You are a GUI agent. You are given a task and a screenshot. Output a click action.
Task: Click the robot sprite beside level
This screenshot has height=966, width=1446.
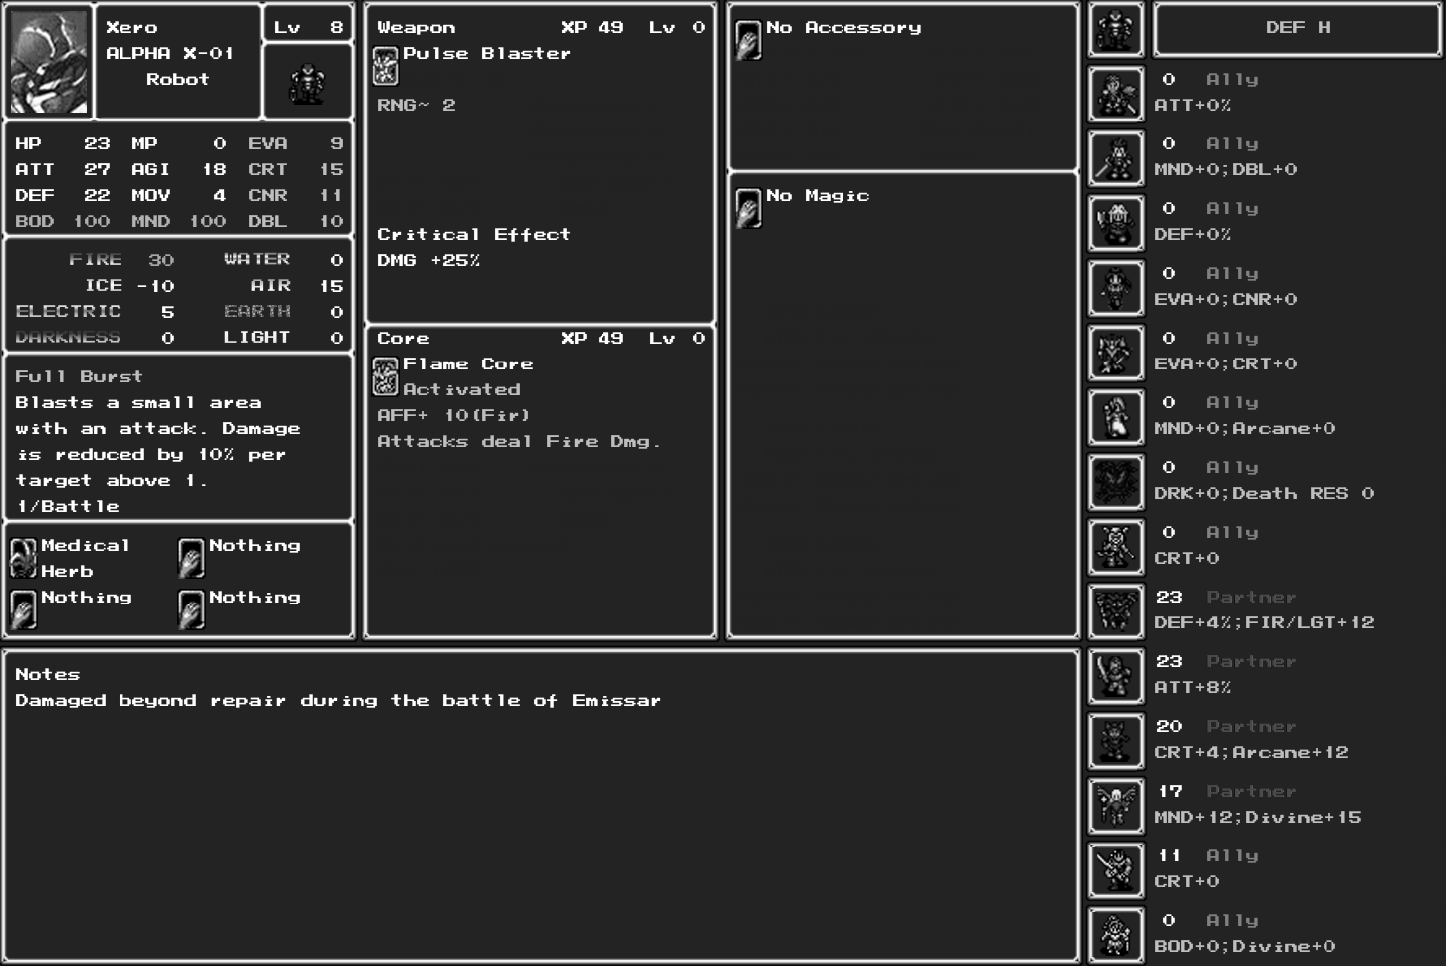point(307,84)
